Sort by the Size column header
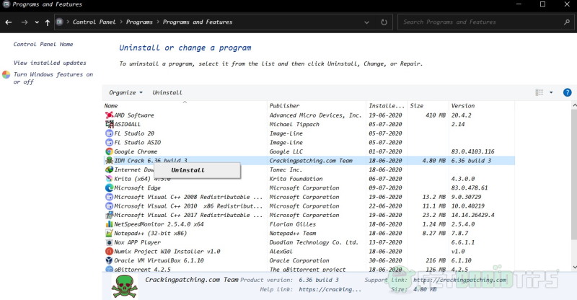 click(x=428, y=105)
